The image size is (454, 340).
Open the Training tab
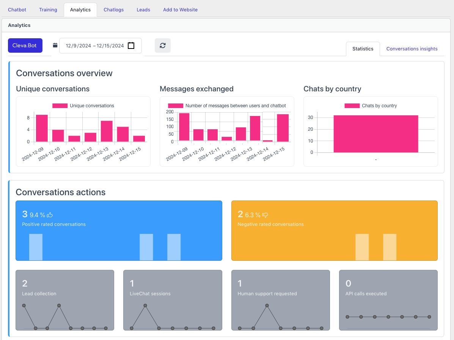(x=48, y=10)
